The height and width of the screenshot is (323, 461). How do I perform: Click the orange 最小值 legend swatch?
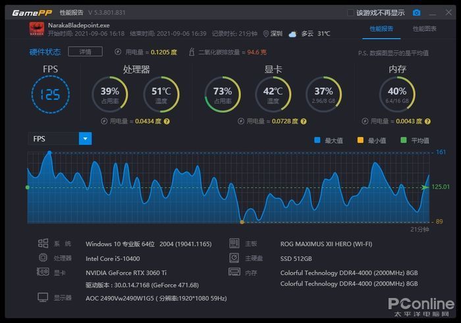[360, 140]
